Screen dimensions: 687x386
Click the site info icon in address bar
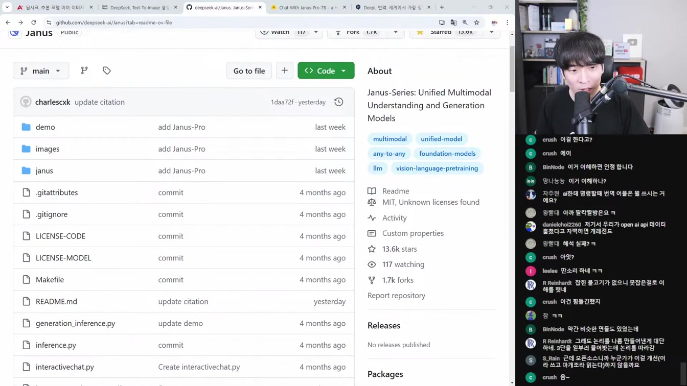[x=49, y=22]
